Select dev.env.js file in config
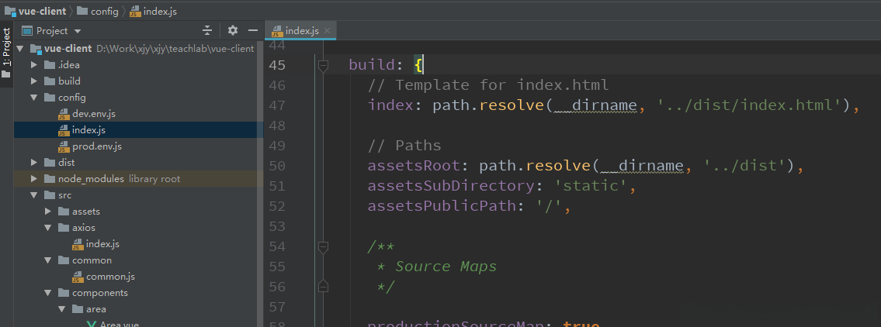The height and width of the screenshot is (327, 881). coord(93,114)
